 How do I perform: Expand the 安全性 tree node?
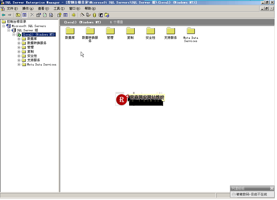pyautogui.click(x=19, y=56)
